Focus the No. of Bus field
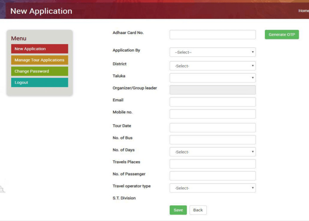This screenshot has width=309, height=221. (212, 140)
